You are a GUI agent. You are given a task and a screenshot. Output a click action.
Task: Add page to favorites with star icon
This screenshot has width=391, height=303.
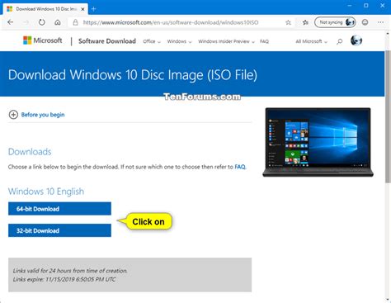[x=288, y=22]
